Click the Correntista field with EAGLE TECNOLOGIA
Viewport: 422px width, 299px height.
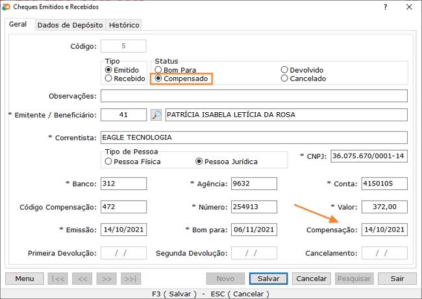254,138
